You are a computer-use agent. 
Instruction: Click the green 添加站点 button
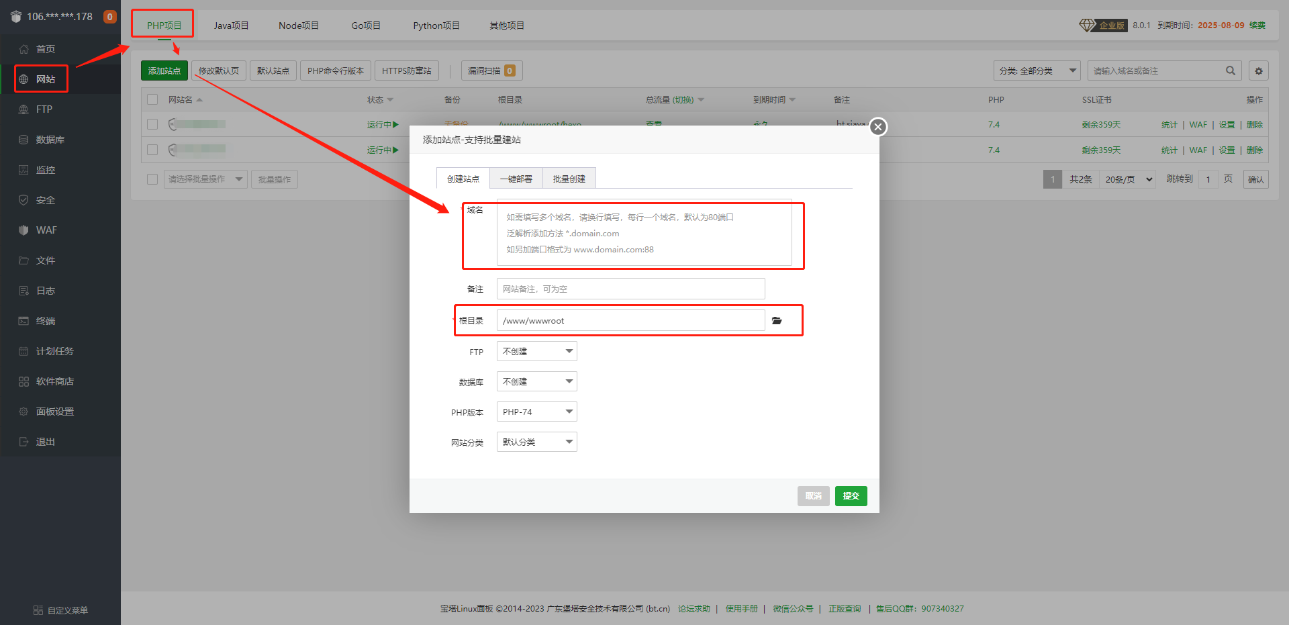point(164,70)
